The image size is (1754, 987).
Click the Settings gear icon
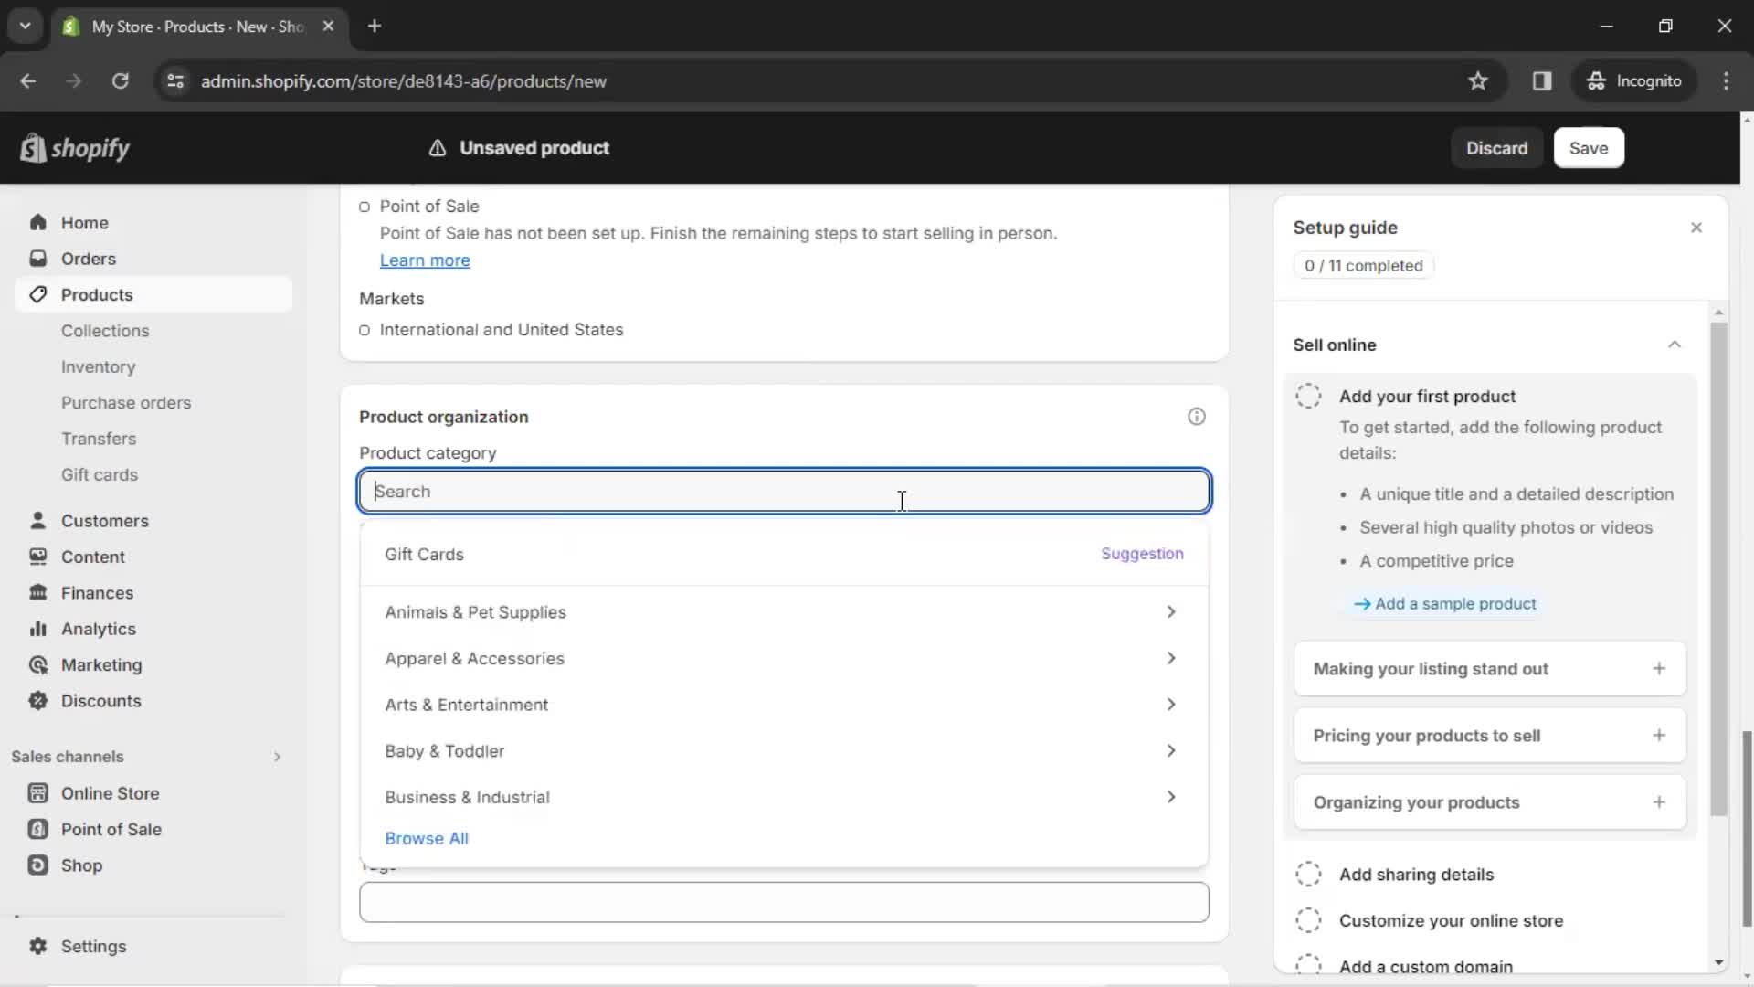pyautogui.click(x=37, y=946)
